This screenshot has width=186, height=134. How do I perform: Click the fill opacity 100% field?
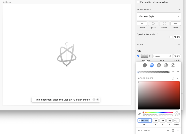click(177, 56)
